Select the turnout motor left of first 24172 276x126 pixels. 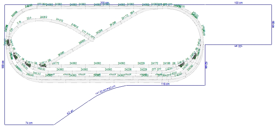click(43, 66)
